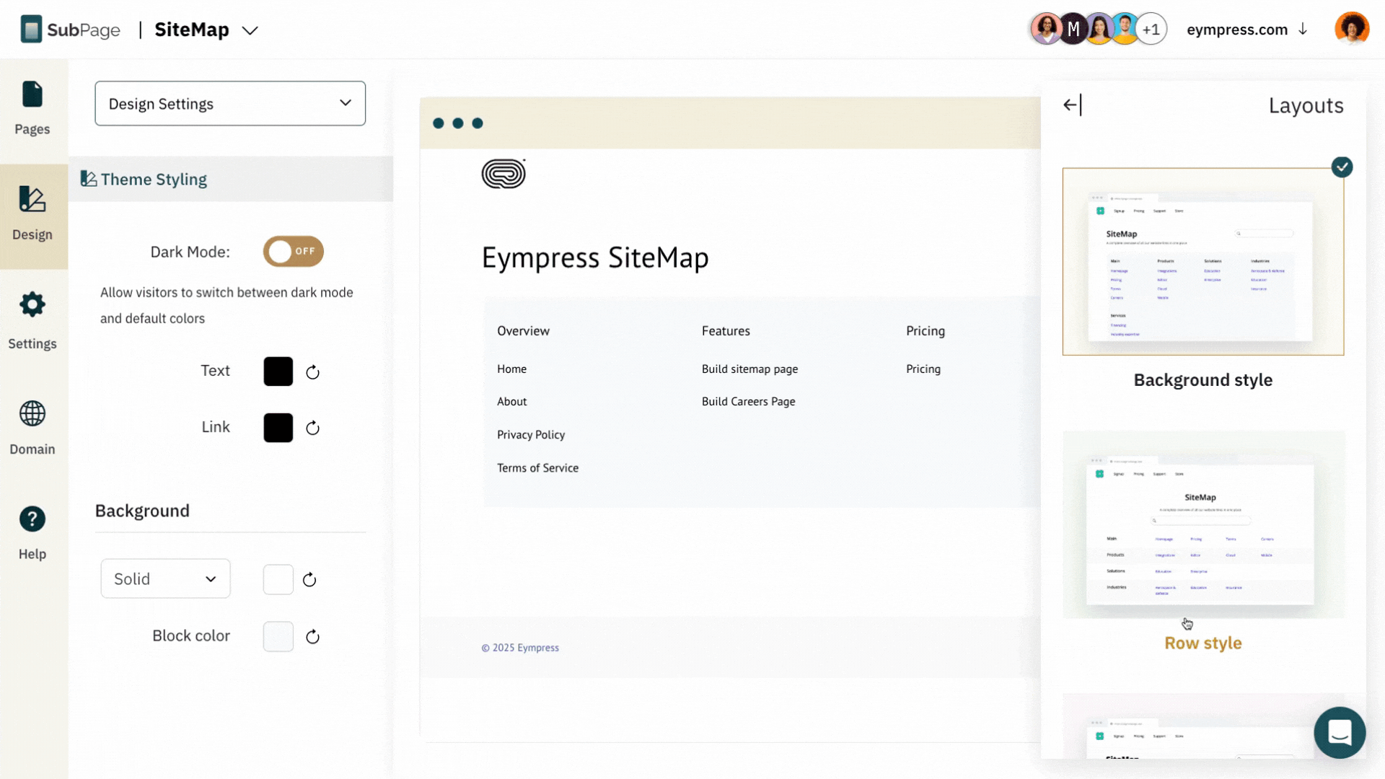Select the Background style layout thumbnail
The height and width of the screenshot is (779, 1385).
[1203, 262]
